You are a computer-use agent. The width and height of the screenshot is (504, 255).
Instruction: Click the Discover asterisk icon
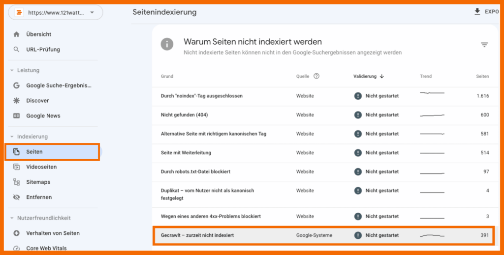click(17, 101)
